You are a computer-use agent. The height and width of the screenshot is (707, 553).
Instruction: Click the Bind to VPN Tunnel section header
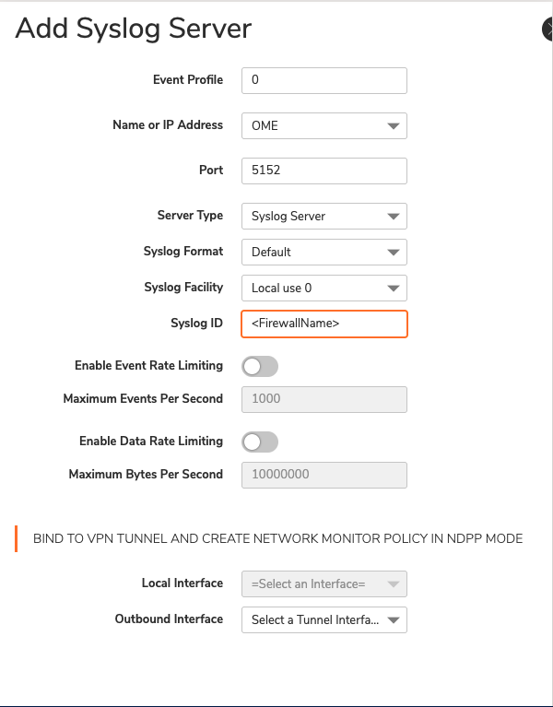(x=277, y=538)
